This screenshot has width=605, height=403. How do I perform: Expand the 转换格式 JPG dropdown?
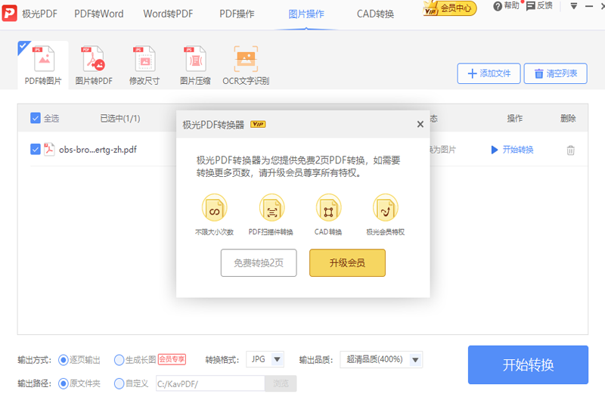277,359
